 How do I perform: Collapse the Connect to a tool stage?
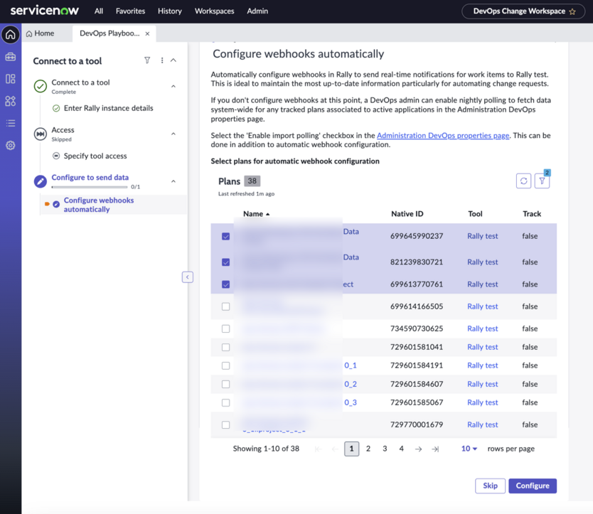(173, 86)
